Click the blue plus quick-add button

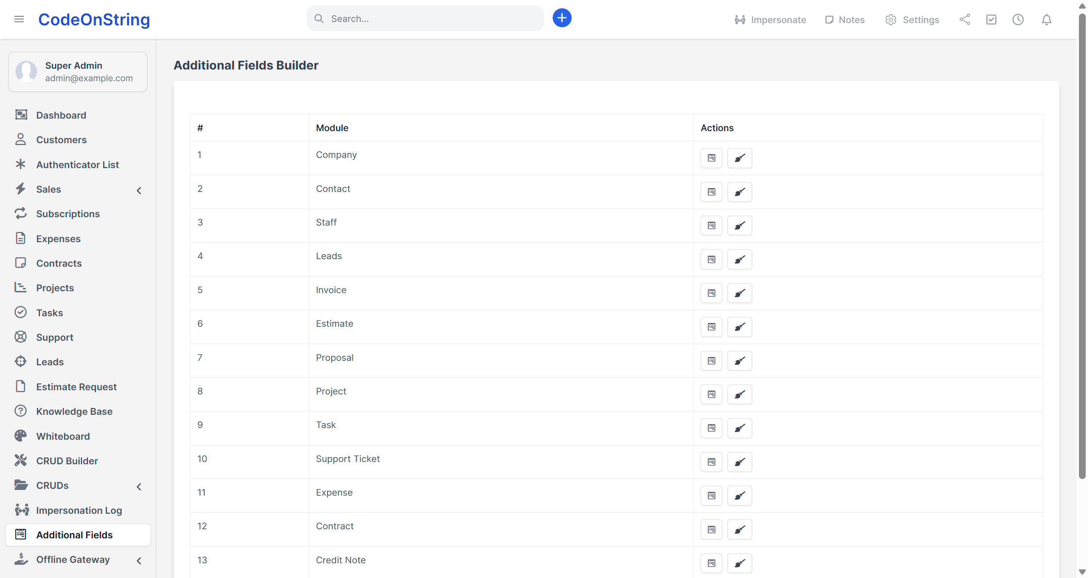(x=562, y=18)
